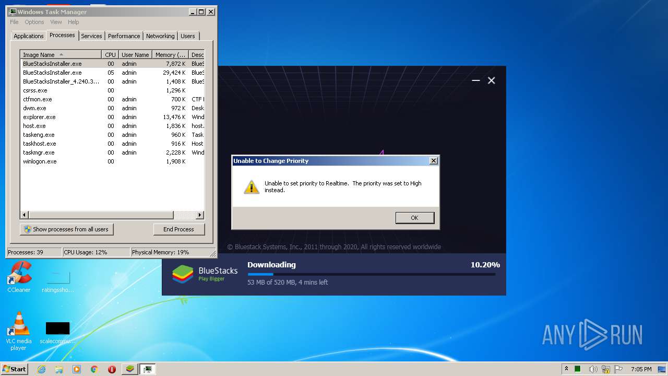The width and height of the screenshot is (668, 376).
Task: Select the taskeng.exe process
Action: [112, 135]
